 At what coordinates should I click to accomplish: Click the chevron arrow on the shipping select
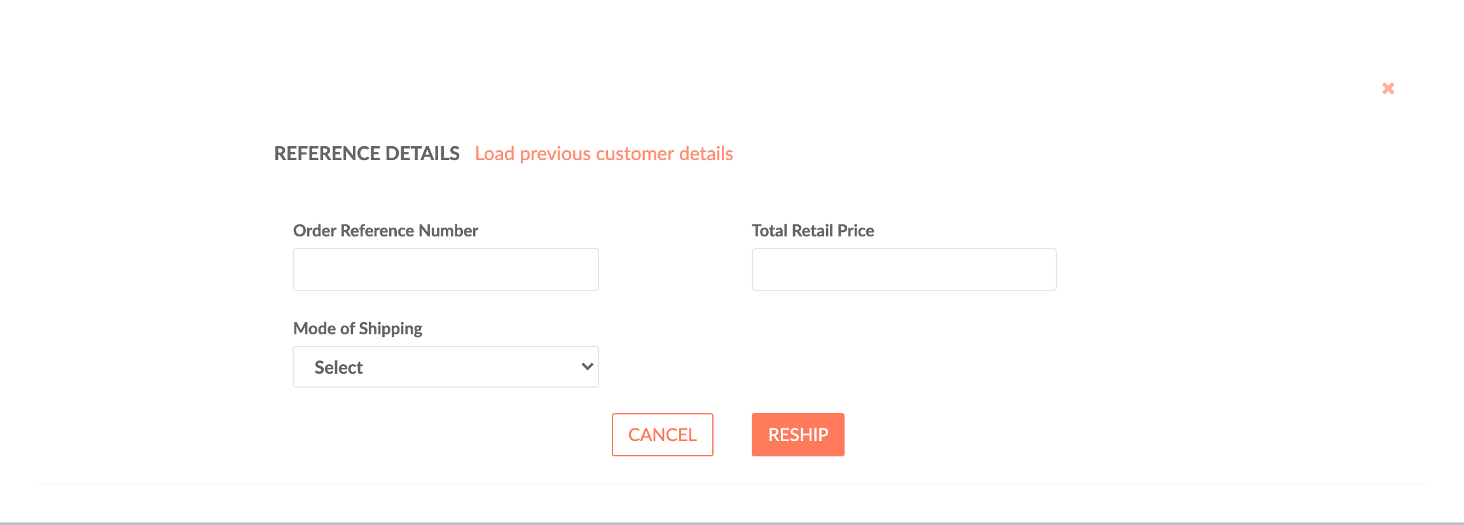(587, 367)
